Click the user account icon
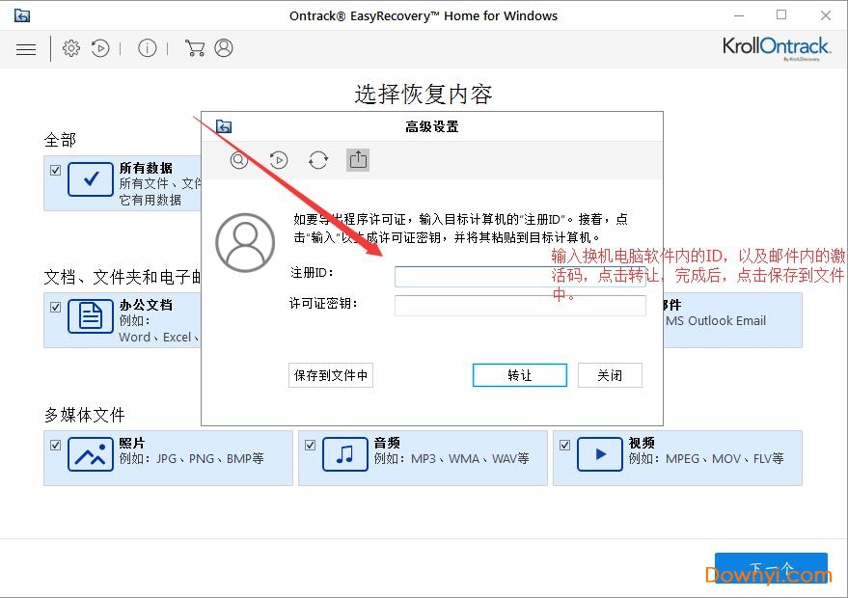 224,47
